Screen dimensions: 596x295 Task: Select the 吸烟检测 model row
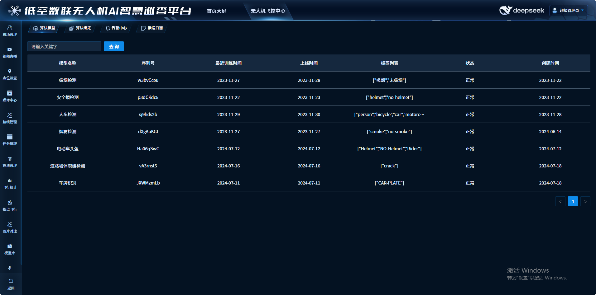pyautogui.click(x=309, y=80)
